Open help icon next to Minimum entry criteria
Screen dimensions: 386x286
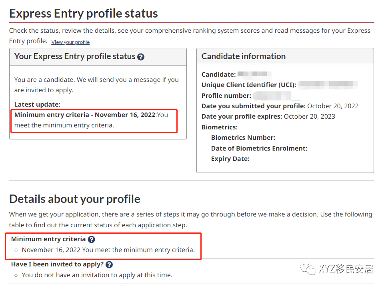point(91,239)
